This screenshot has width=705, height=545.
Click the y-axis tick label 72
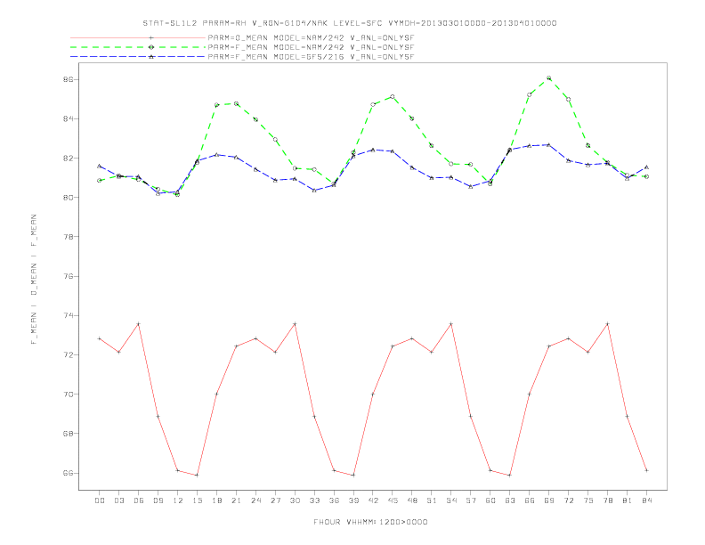[x=68, y=354]
